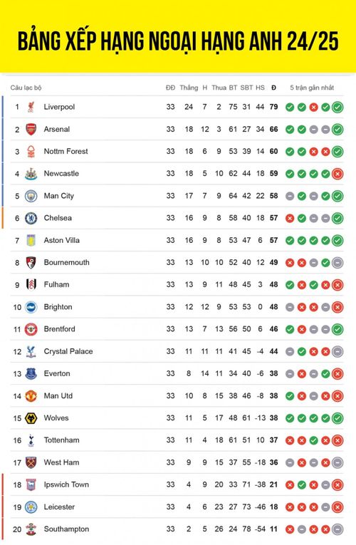Click Tottenham's cockerel logo
Viewport: 356px width, 545px height.
click(x=31, y=440)
